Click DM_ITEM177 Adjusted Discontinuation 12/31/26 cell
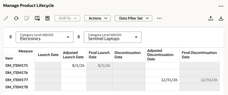Screen dimensions: 228x95 162,80
